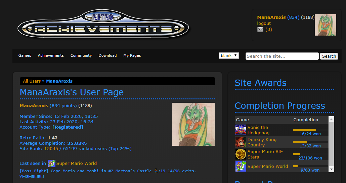Click the '[Registered]' account type text
The height and width of the screenshot is (183, 346).
click(68, 127)
